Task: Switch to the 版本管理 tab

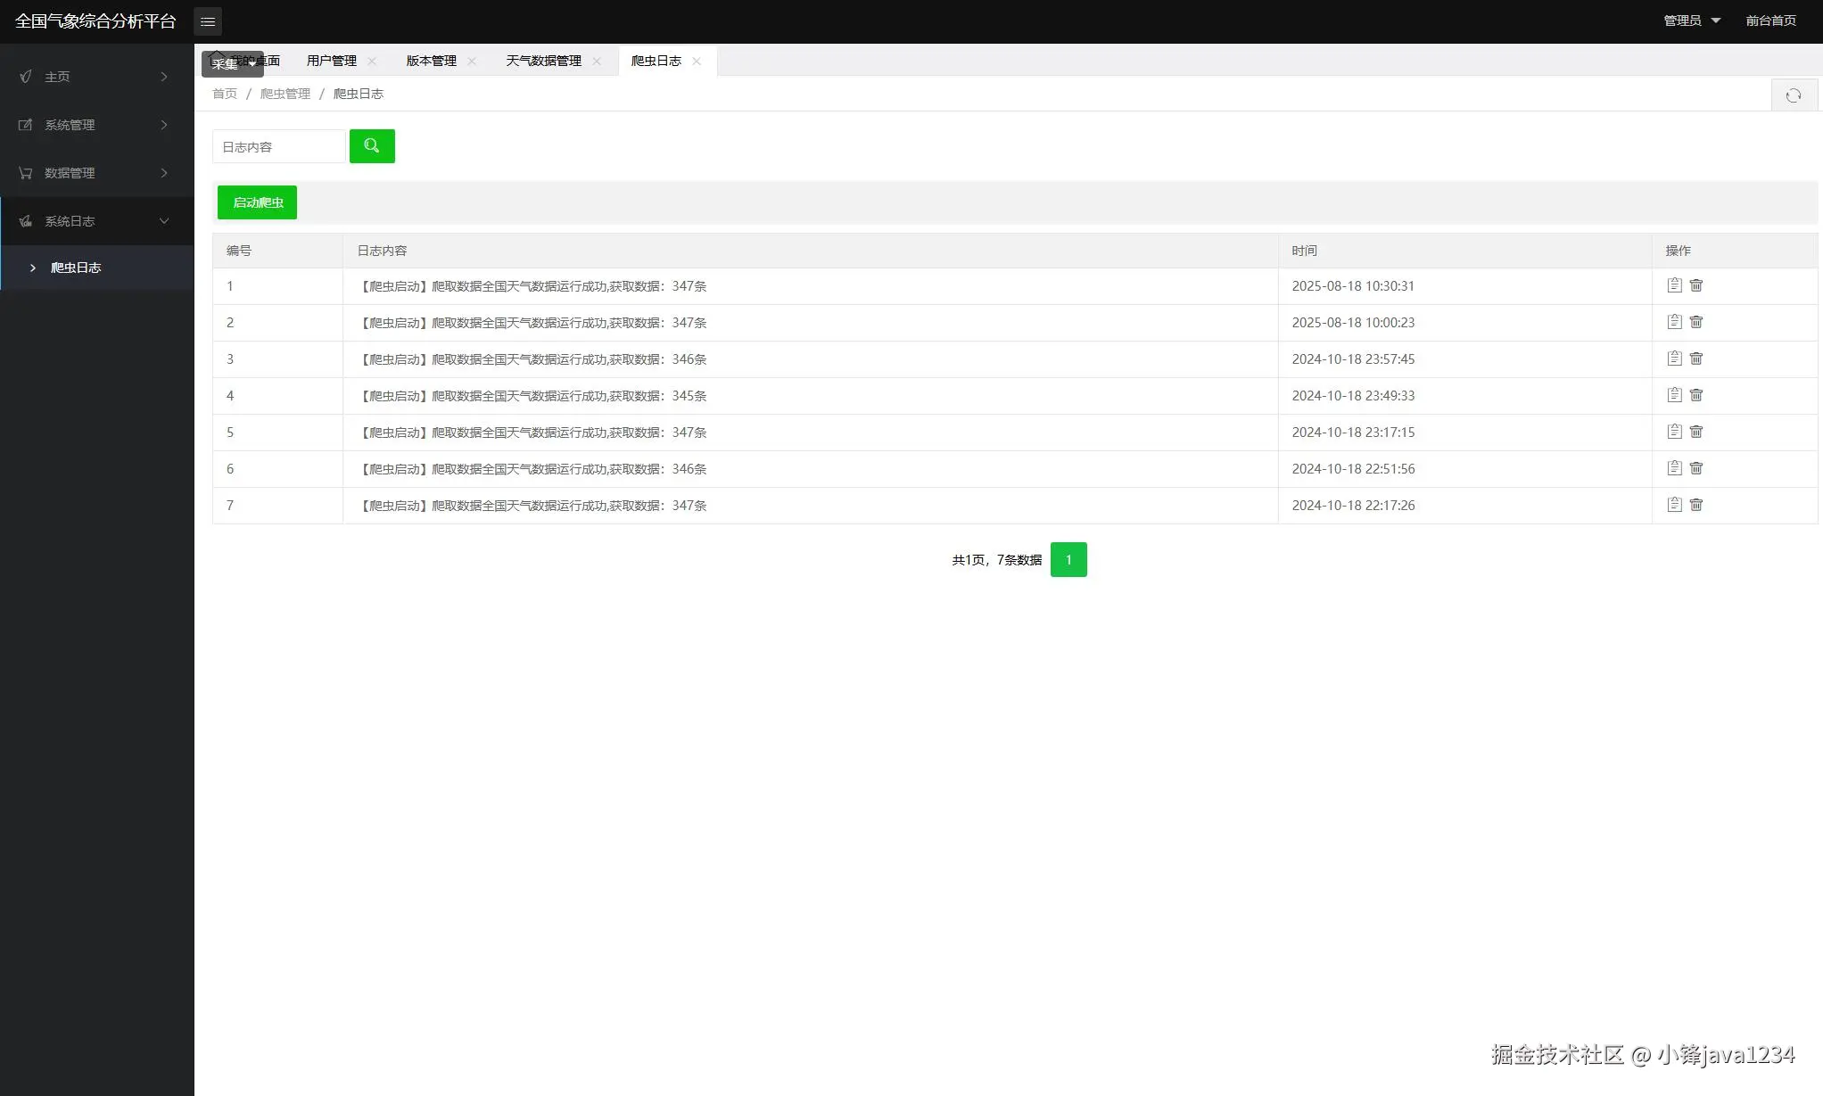Action: pos(432,61)
